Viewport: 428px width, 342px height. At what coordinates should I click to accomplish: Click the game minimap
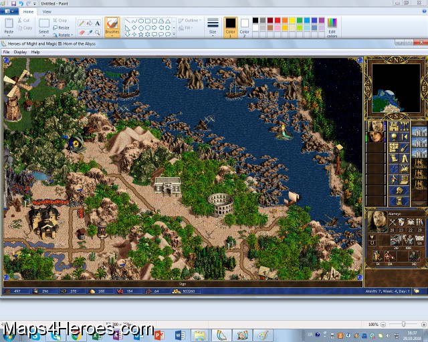tap(396, 88)
